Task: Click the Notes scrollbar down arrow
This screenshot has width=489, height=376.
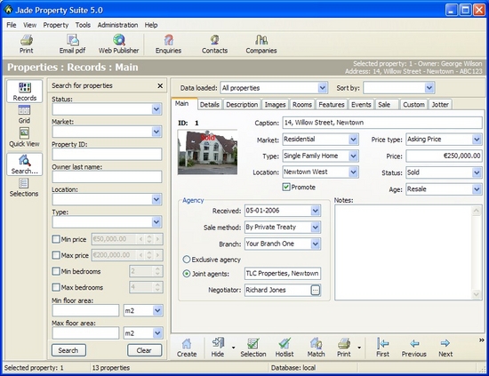Action: 477,294
